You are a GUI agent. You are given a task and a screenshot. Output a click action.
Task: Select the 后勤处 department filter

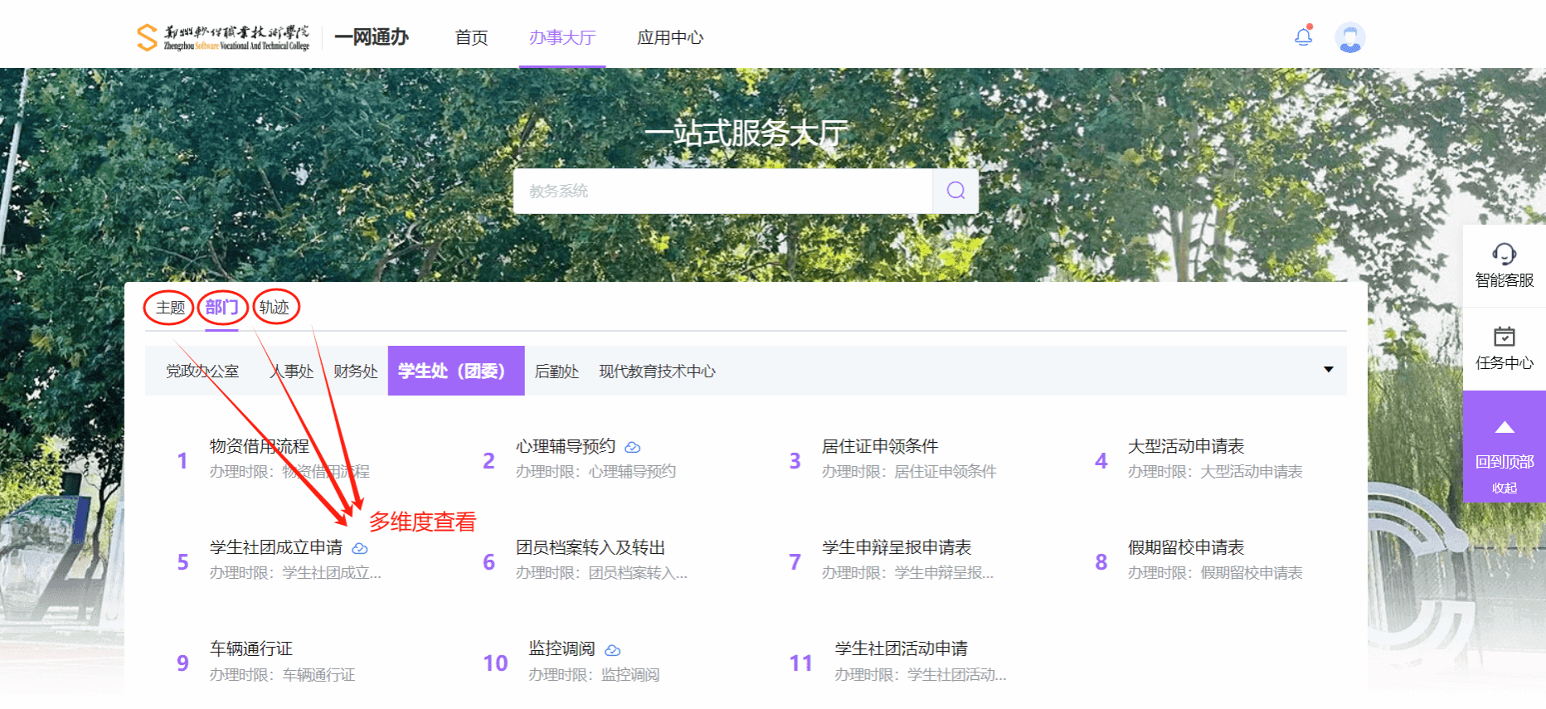557,371
